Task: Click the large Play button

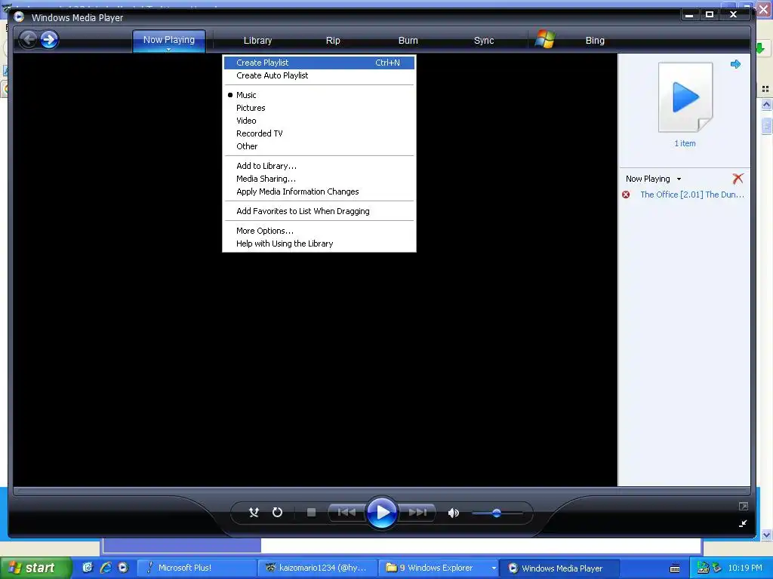Action: tap(382, 513)
